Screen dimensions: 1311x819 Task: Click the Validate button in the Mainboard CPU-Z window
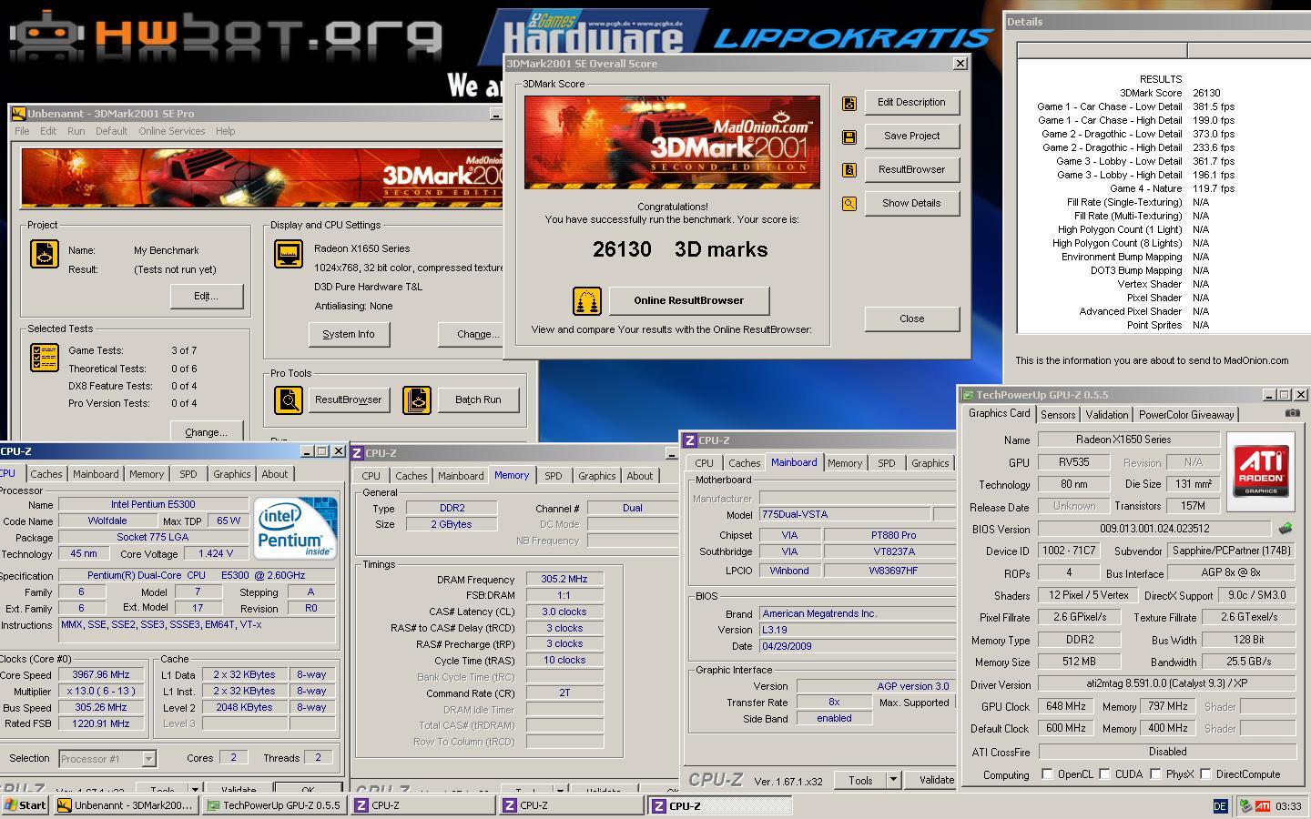[x=931, y=780]
